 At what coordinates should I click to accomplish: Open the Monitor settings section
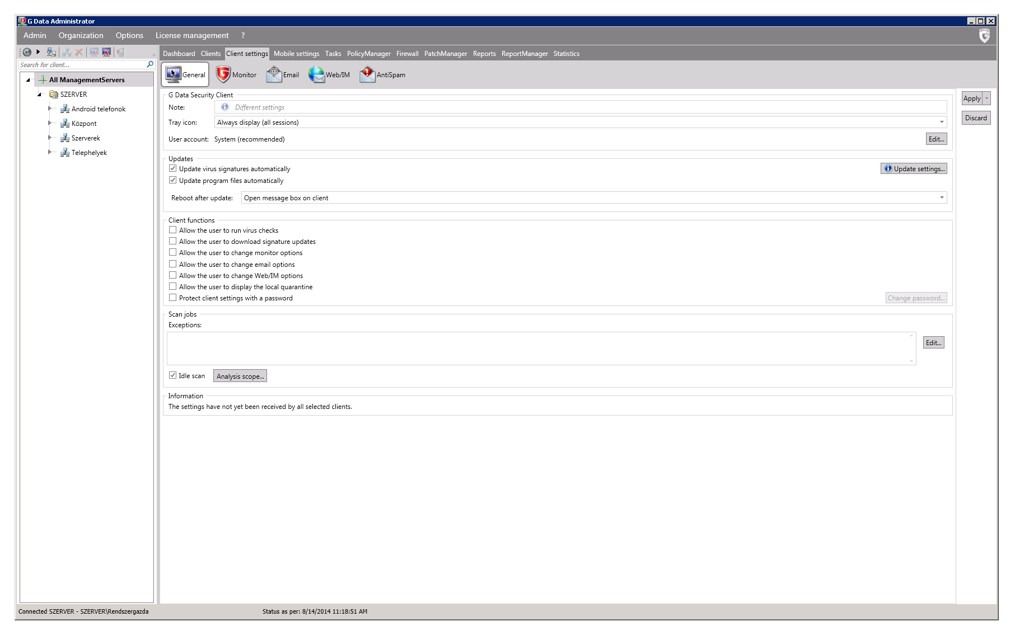[x=236, y=74]
